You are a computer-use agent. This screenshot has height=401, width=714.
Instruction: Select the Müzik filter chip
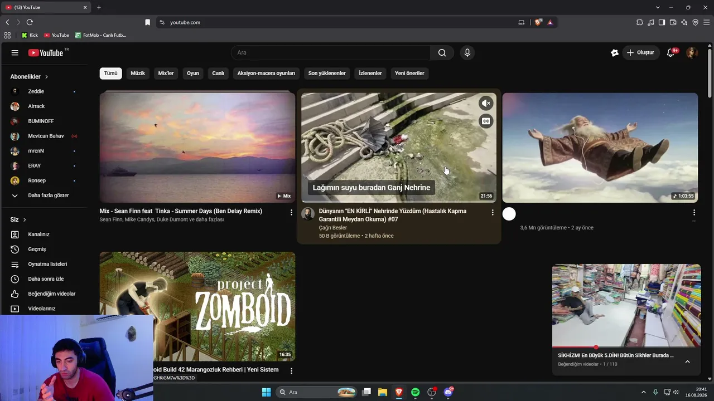(138, 73)
